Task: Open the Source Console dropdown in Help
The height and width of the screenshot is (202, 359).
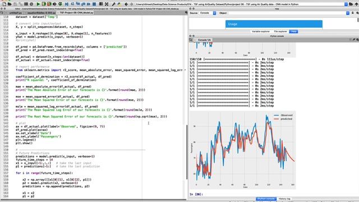Action: pyautogui.click(x=208, y=13)
